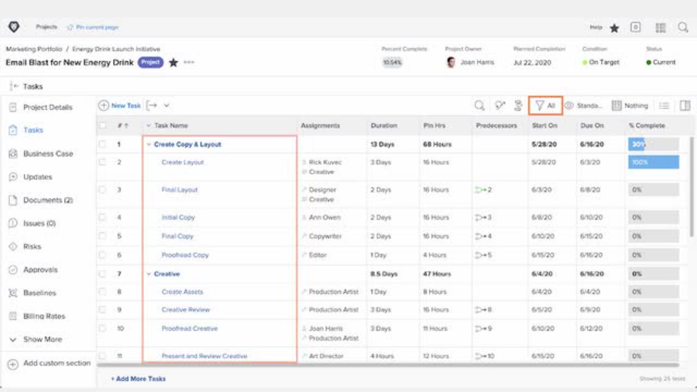Open Business Case in the sidebar

(x=48, y=154)
